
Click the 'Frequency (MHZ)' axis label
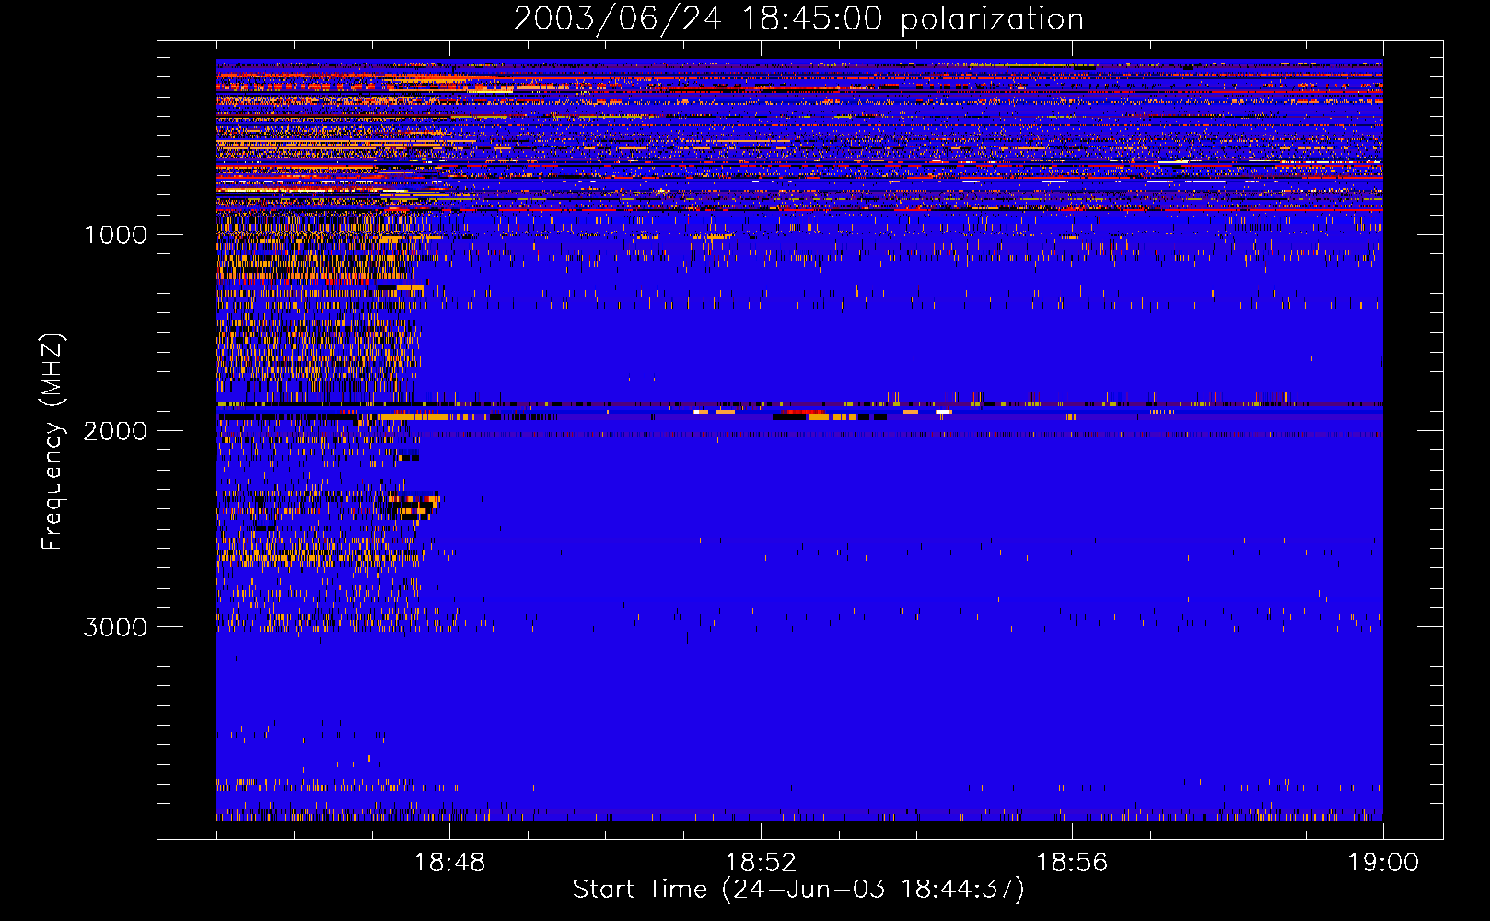[52, 442]
